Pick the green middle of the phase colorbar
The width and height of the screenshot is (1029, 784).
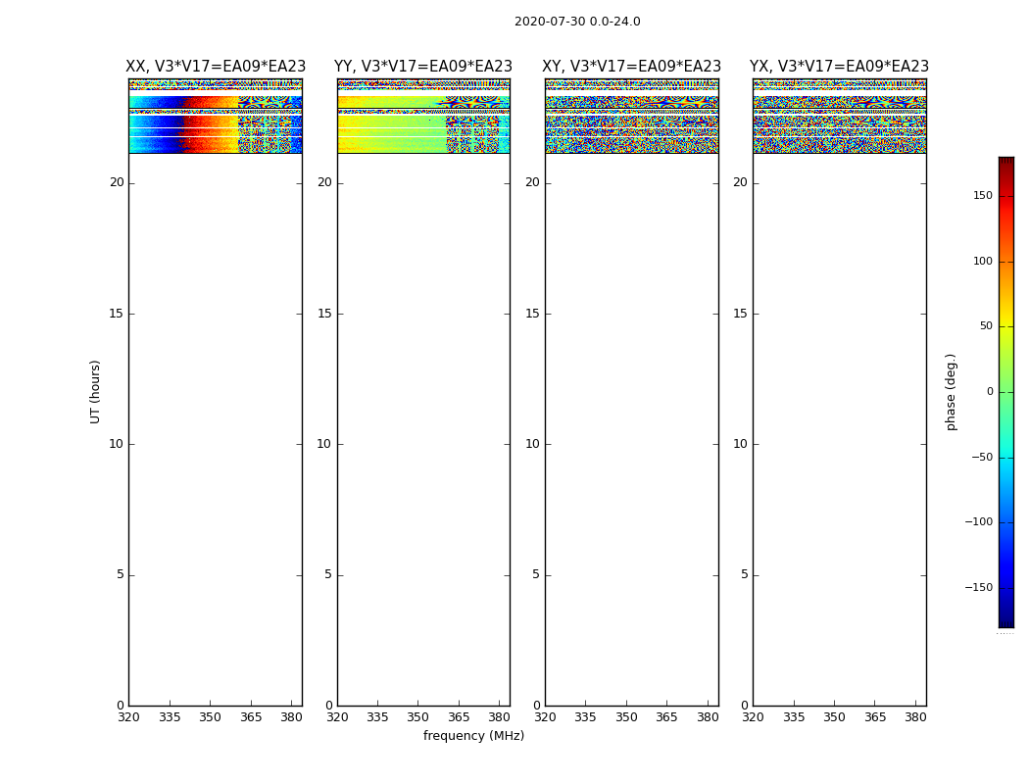click(1005, 392)
